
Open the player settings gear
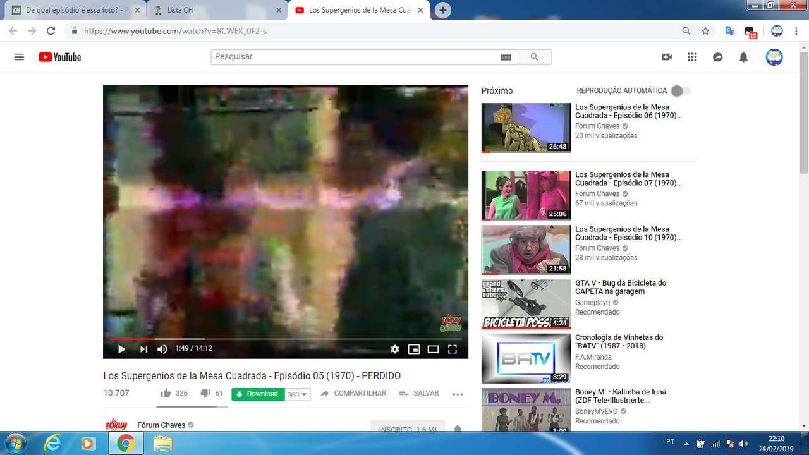click(x=395, y=349)
